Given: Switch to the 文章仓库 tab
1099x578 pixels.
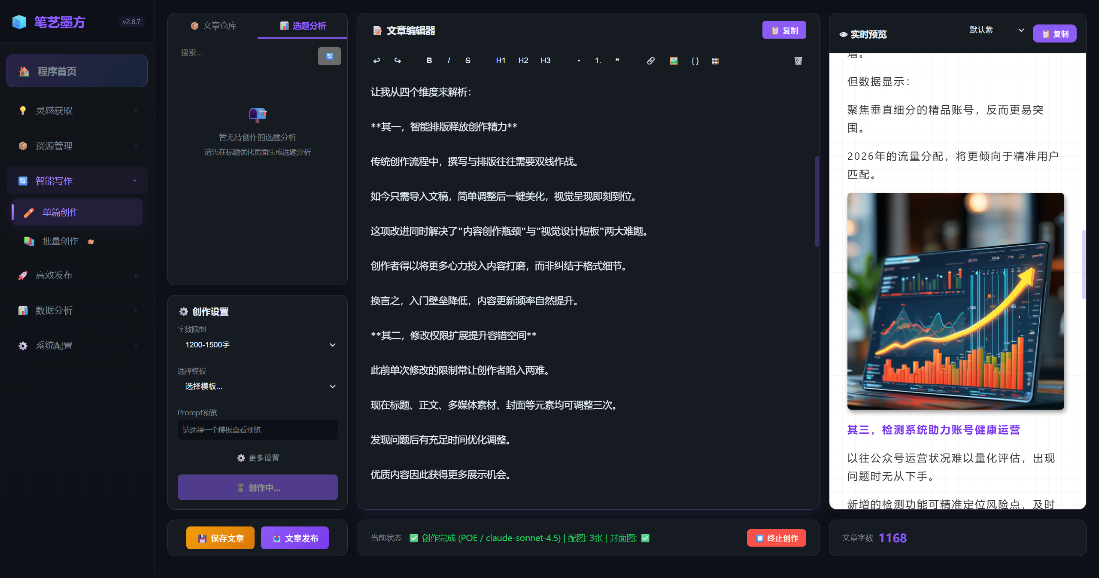Looking at the screenshot, I should pyautogui.click(x=213, y=26).
